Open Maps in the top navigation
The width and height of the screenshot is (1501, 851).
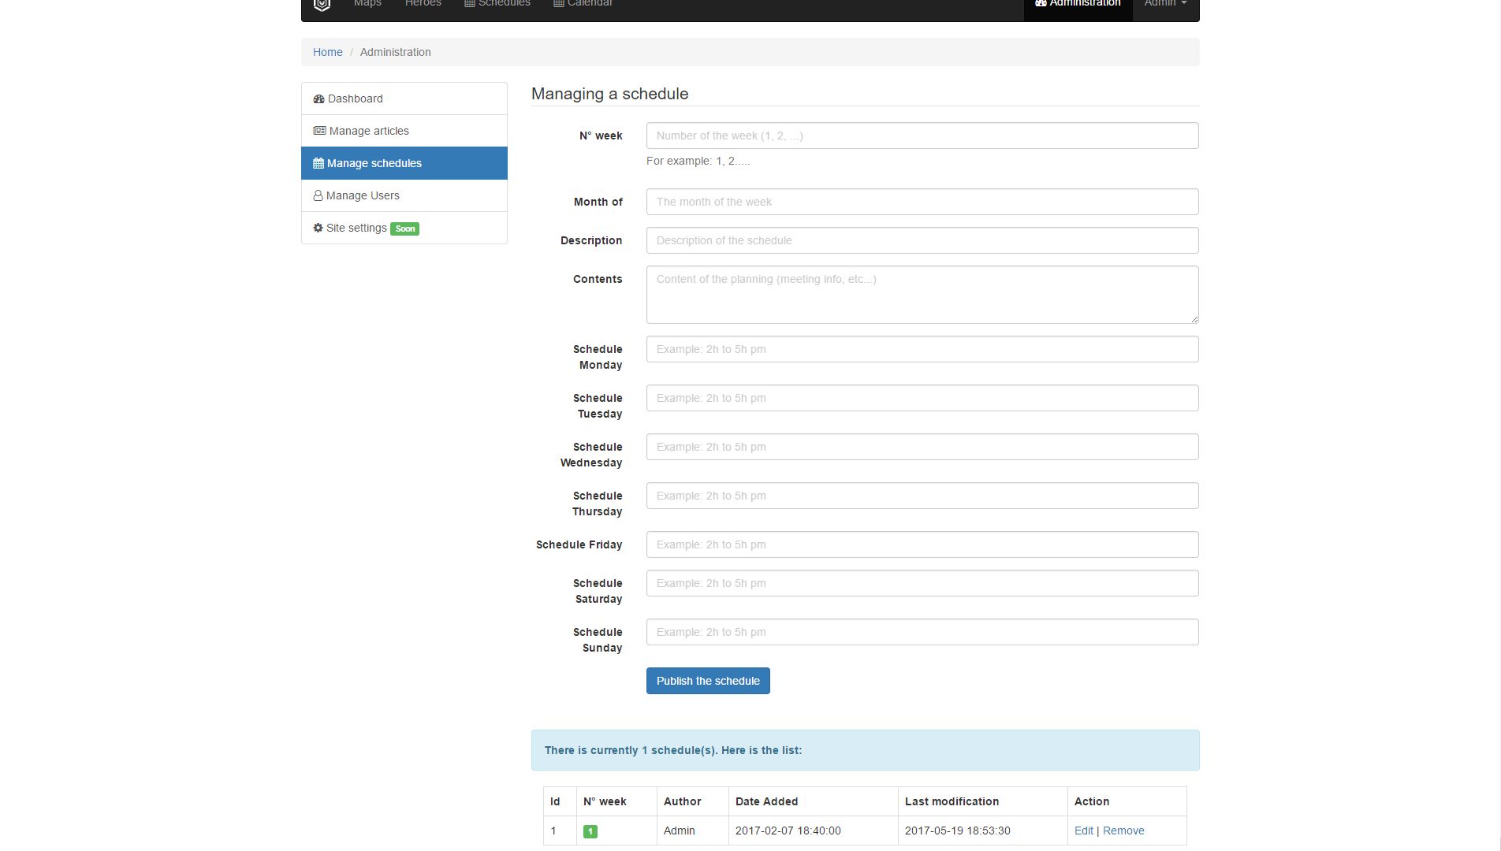[x=367, y=4]
